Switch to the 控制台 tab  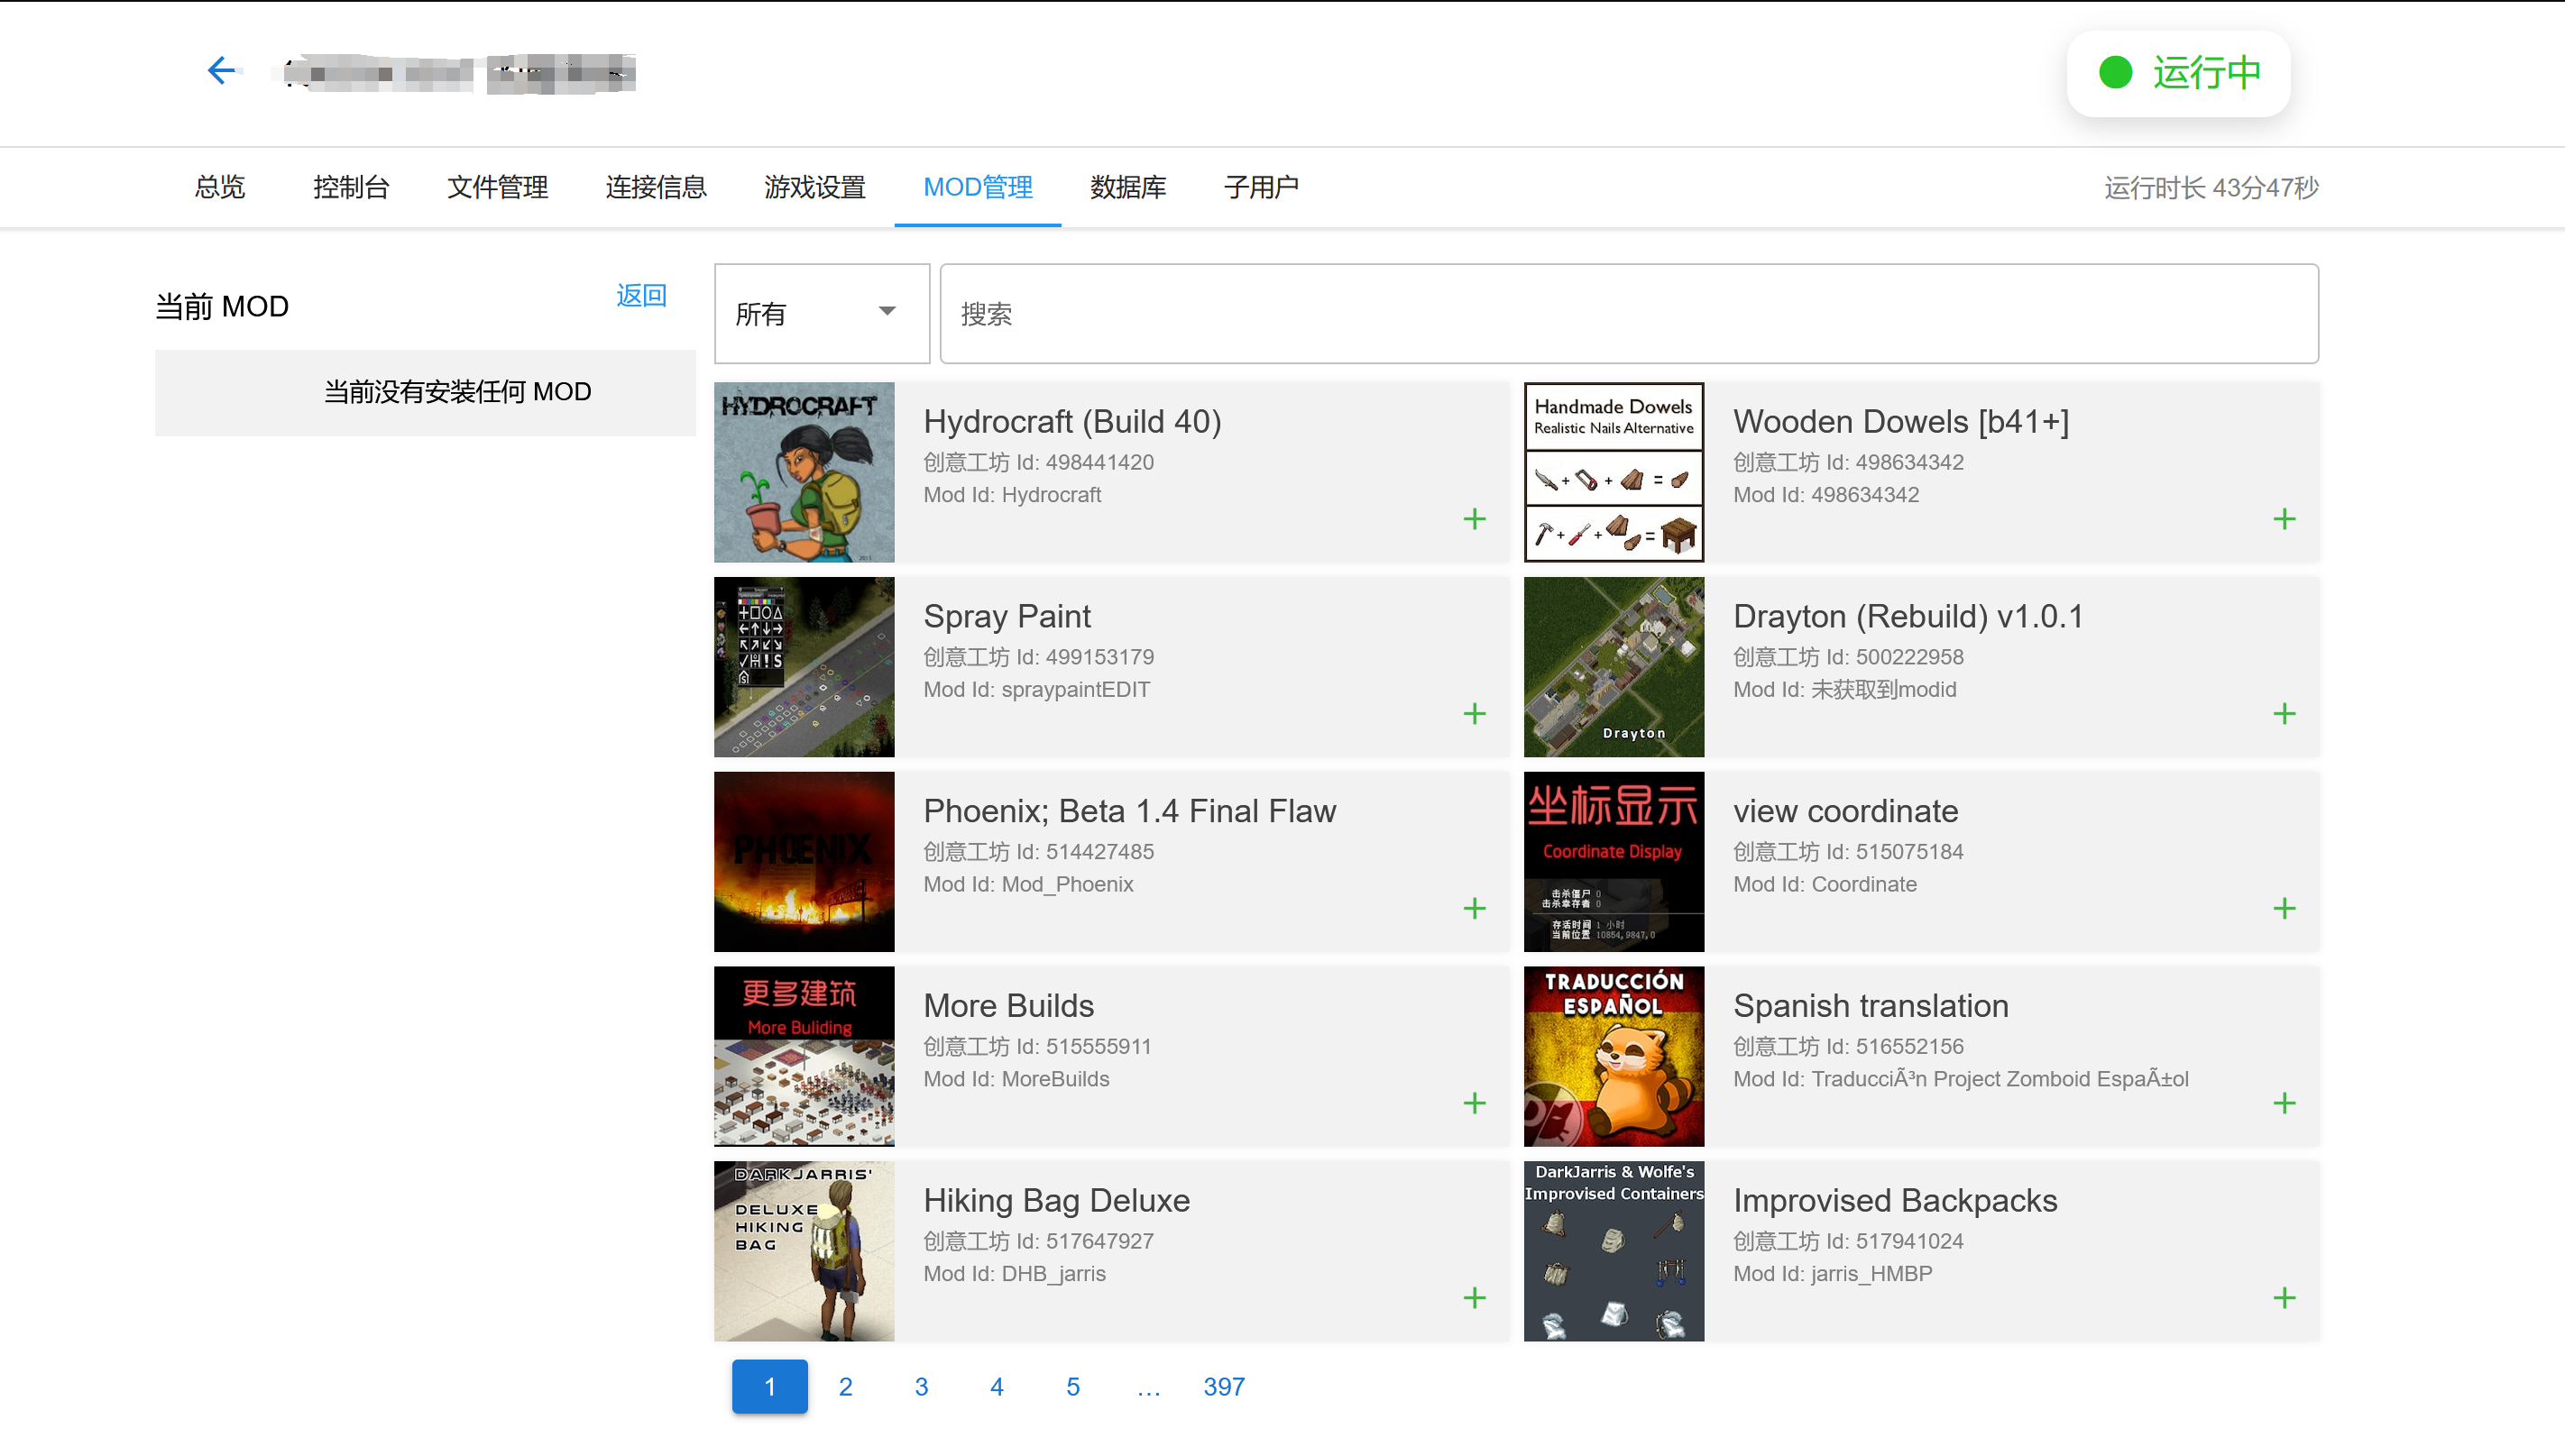pyautogui.click(x=350, y=187)
